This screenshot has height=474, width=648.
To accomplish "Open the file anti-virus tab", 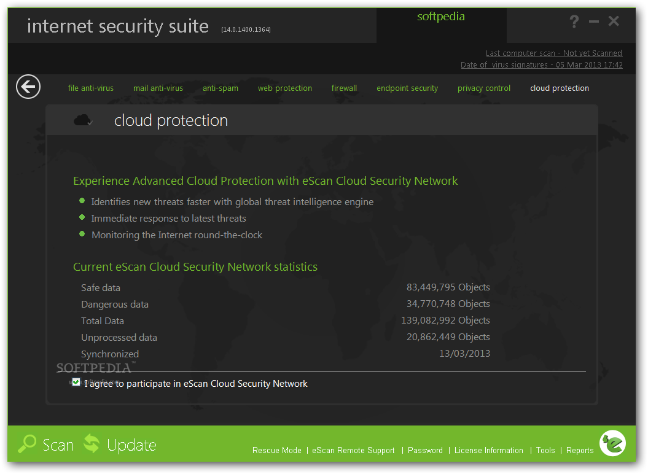I will (x=90, y=88).
